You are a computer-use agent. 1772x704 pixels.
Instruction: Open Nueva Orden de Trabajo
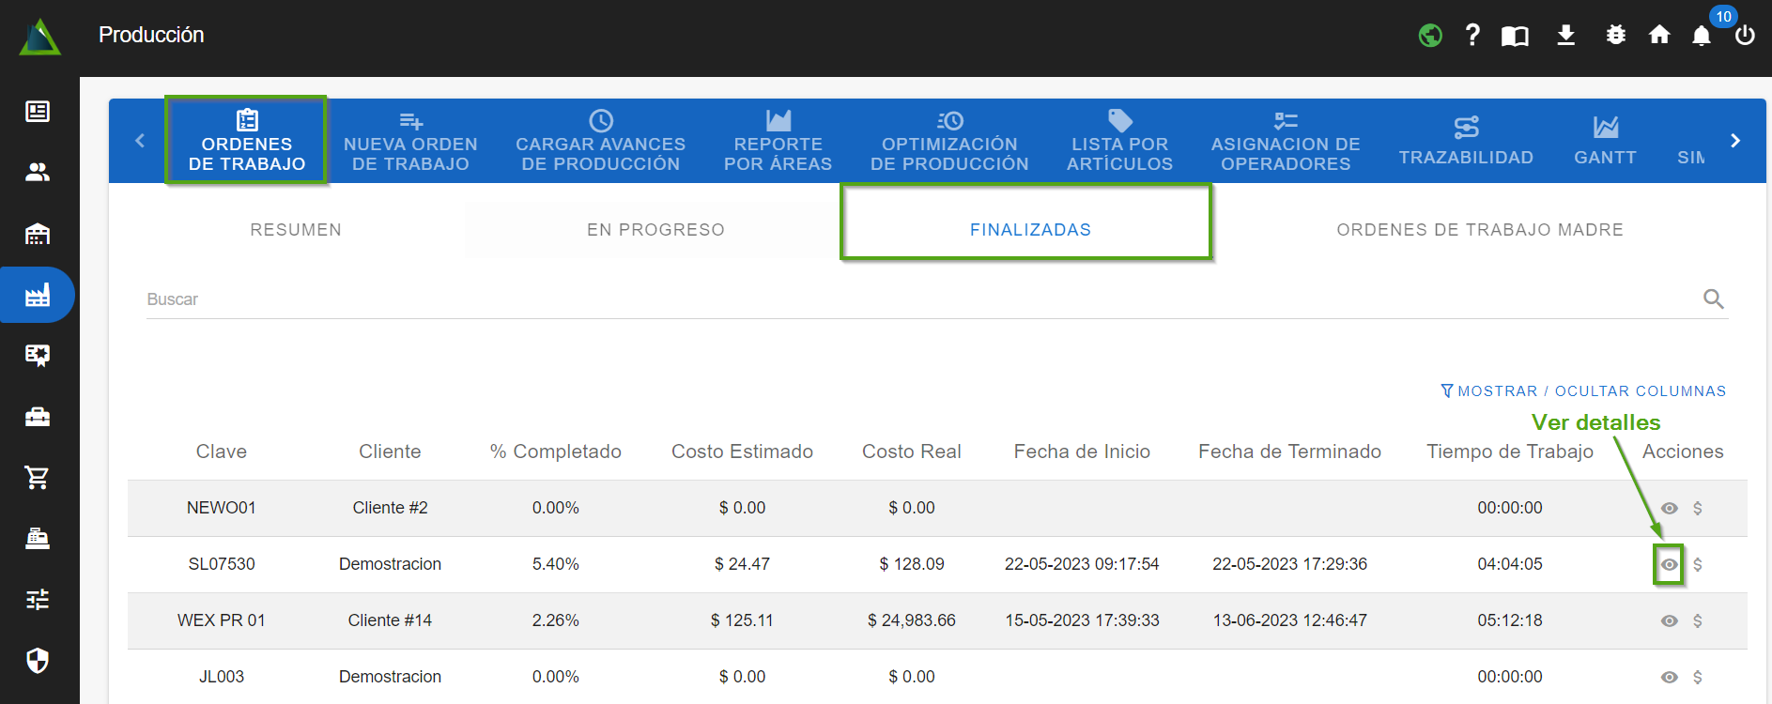[x=410, y=143]
